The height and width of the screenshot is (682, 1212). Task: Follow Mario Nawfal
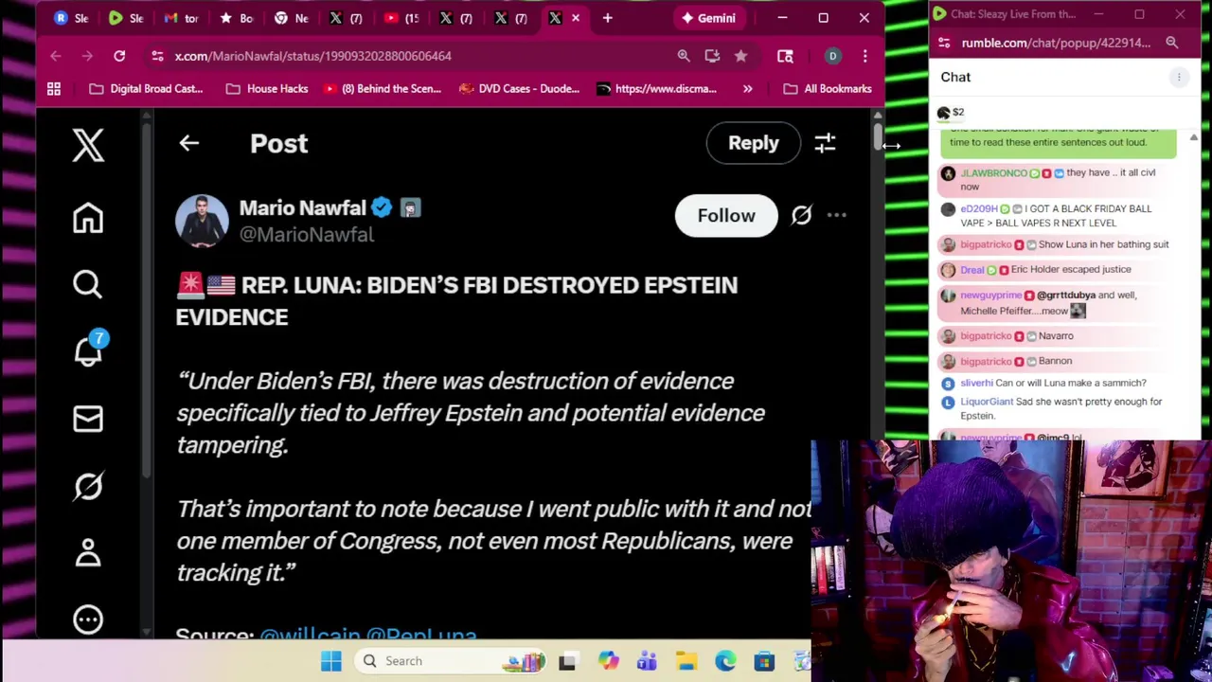coord(726,215)
